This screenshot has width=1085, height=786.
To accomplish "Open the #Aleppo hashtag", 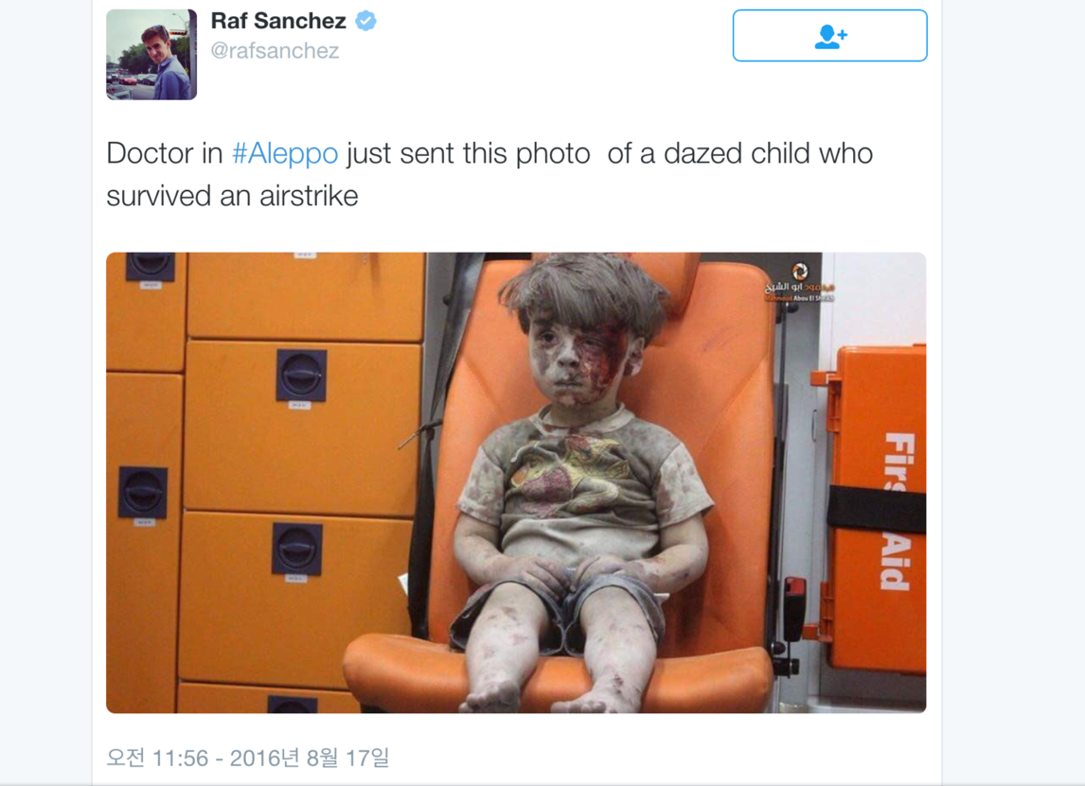I will tap(285, 153).
